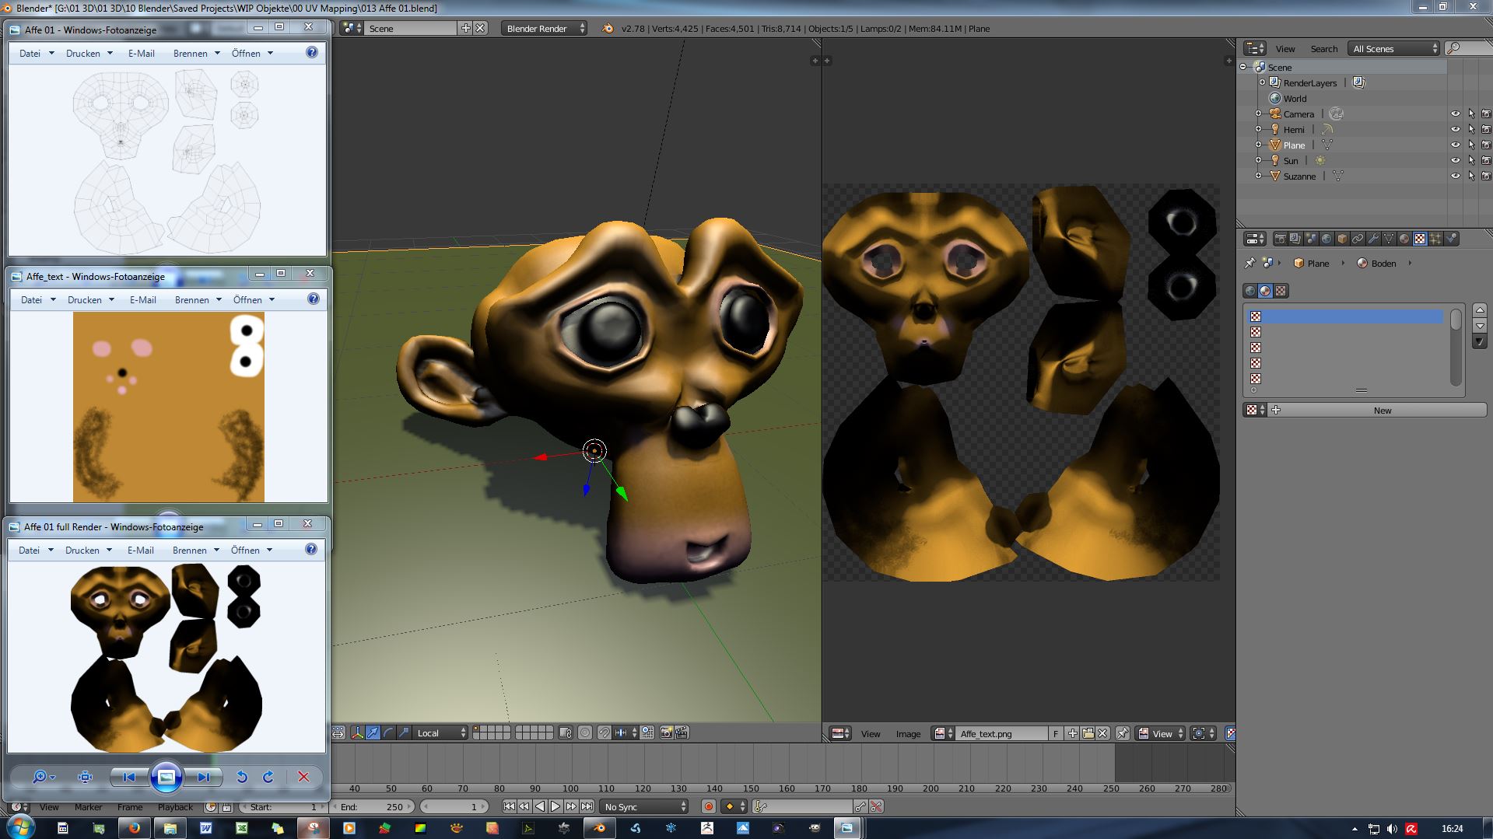Screen dimensions: 1493x839
Task: Toggle selectability of the Suzanne object
Action: 1471,176
